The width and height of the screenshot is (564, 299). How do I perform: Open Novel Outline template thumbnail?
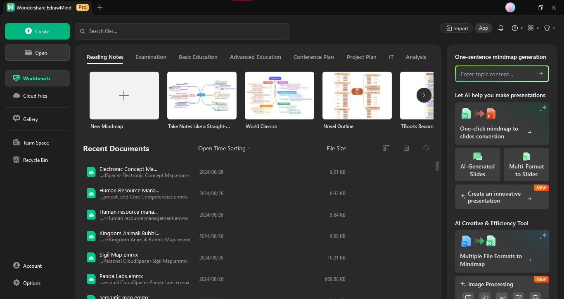357,96
